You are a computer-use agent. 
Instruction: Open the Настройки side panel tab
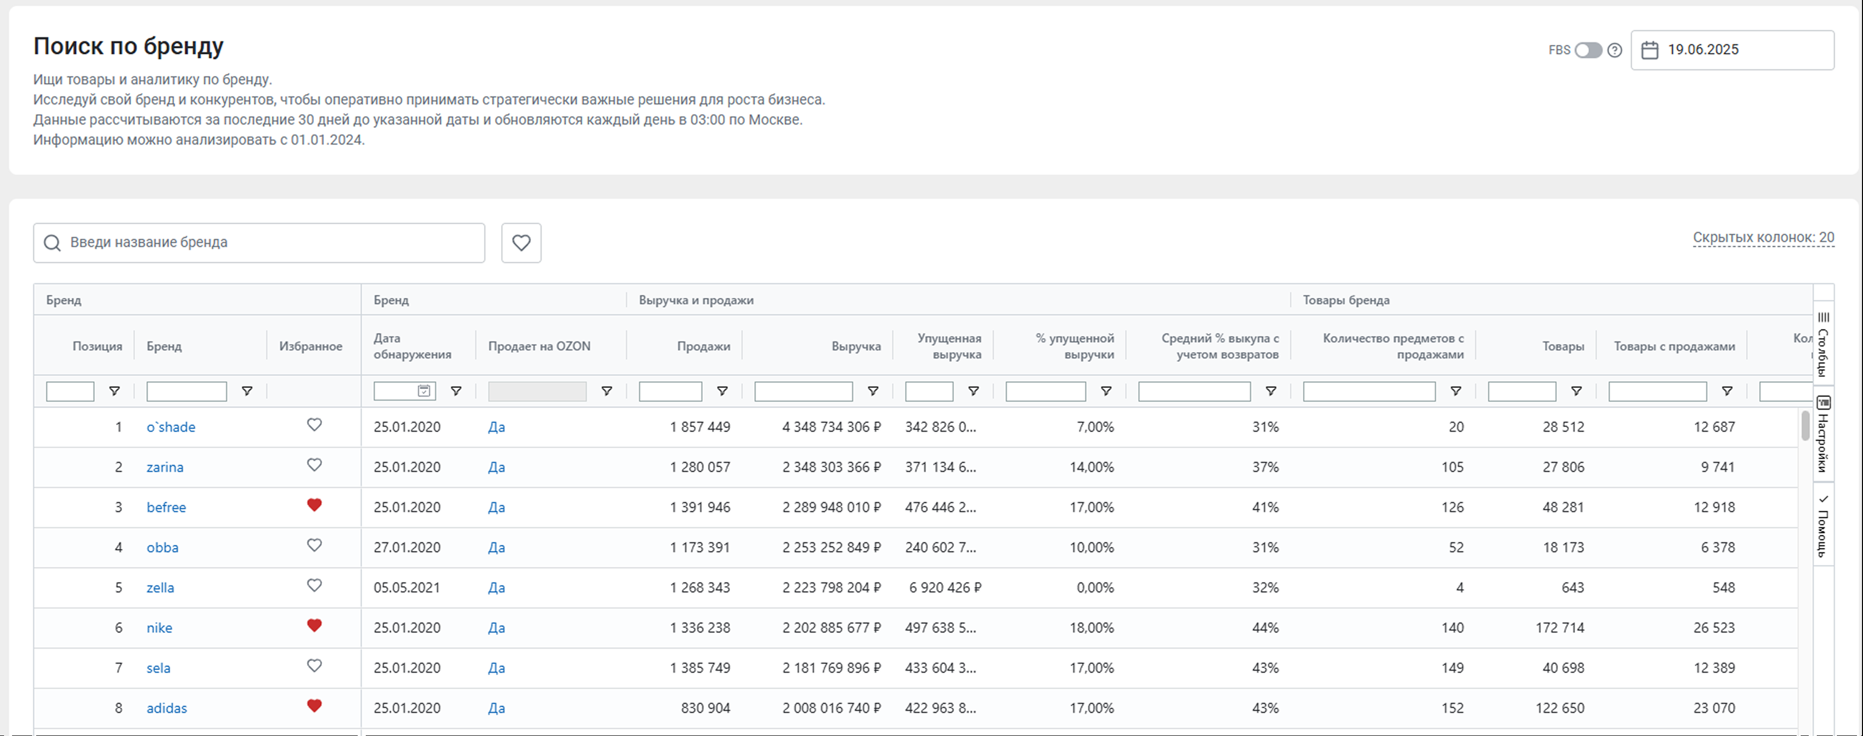[x=1823, y=434]
